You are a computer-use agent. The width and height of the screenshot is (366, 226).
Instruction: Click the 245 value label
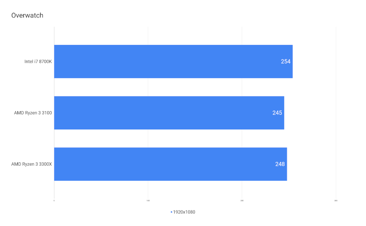pyautogui.click(x=277, y=113)
